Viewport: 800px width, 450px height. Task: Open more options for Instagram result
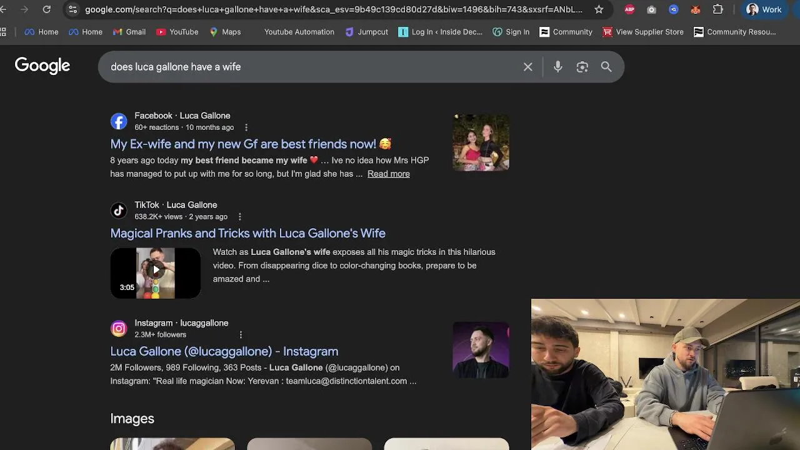241,335
